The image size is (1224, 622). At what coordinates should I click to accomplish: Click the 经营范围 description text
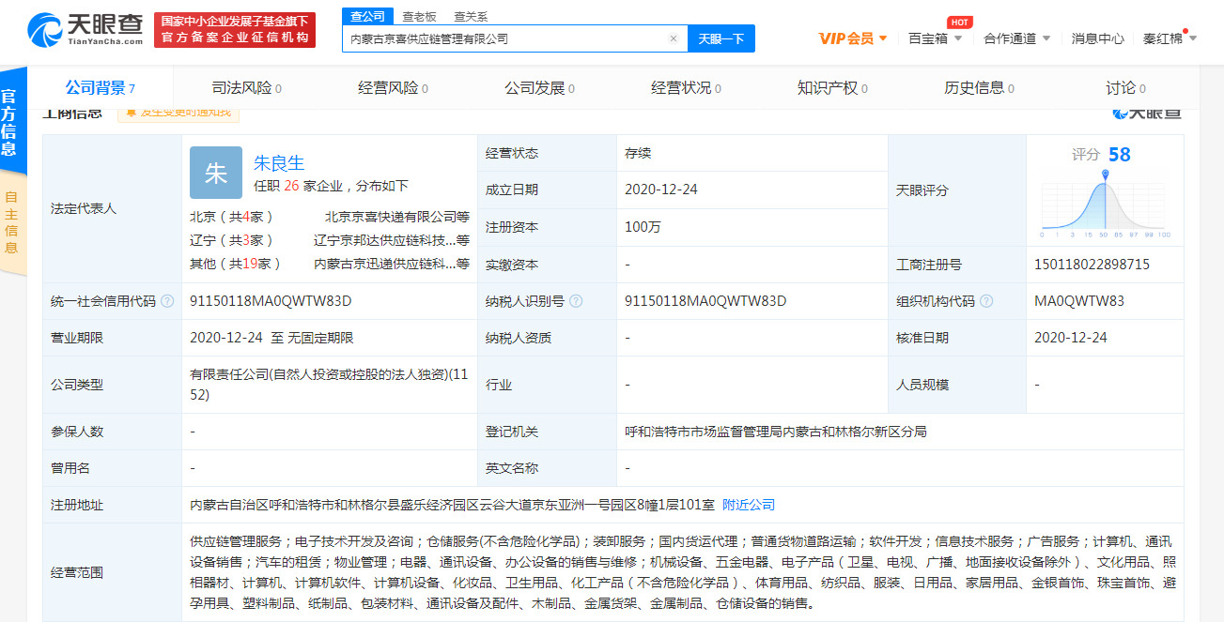coord(683,573)
